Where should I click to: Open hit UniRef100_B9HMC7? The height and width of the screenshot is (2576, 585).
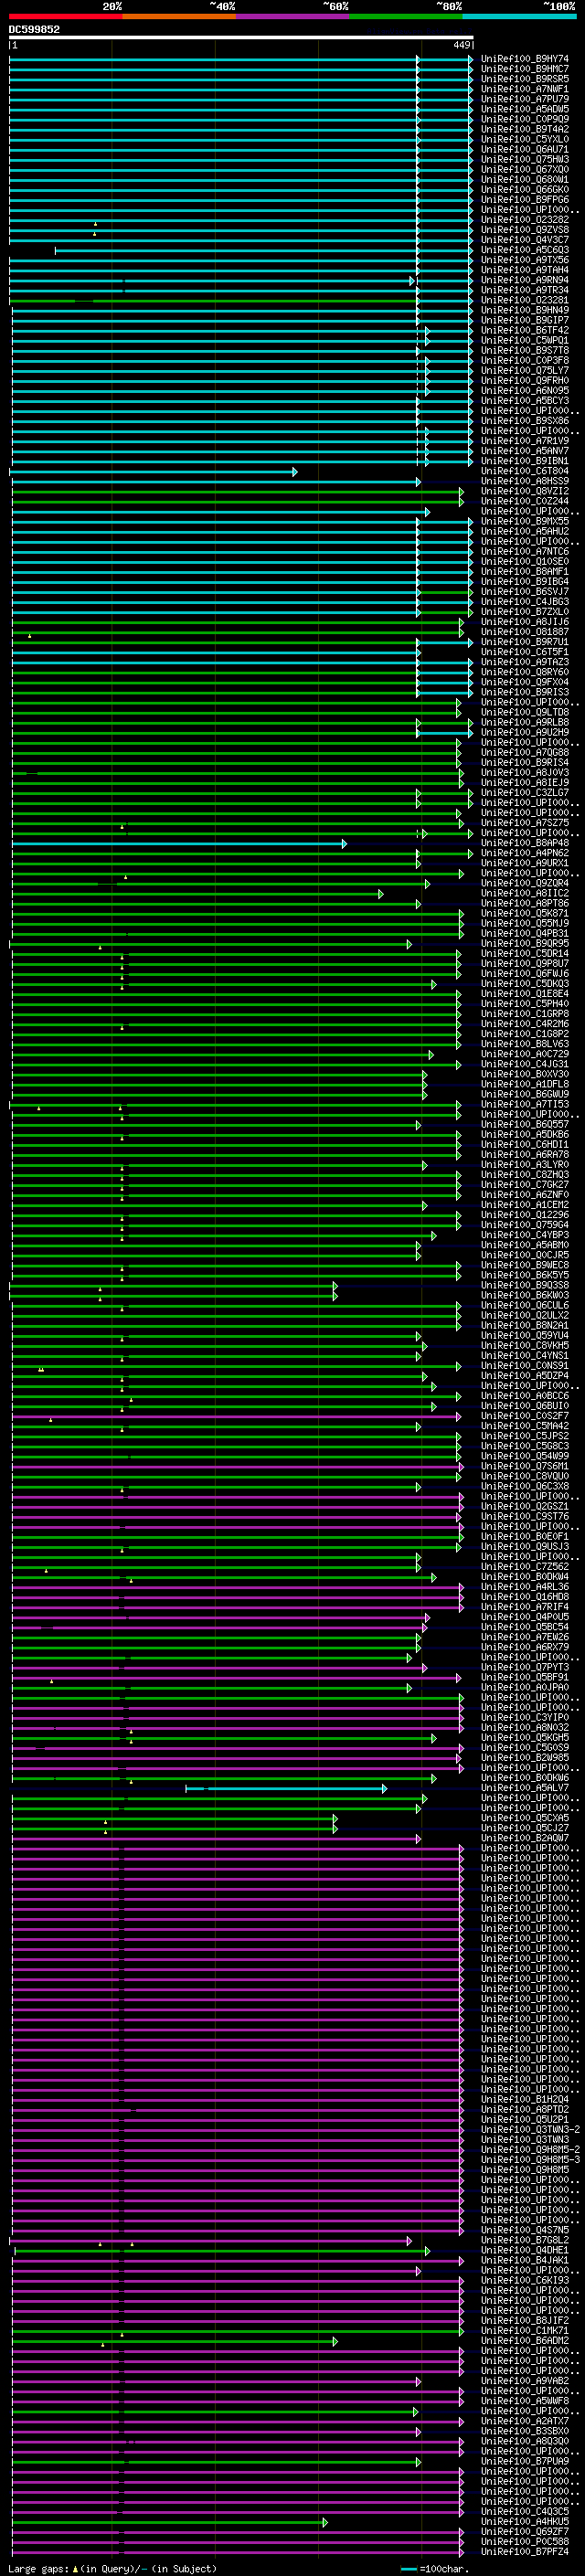click(525, 69)
